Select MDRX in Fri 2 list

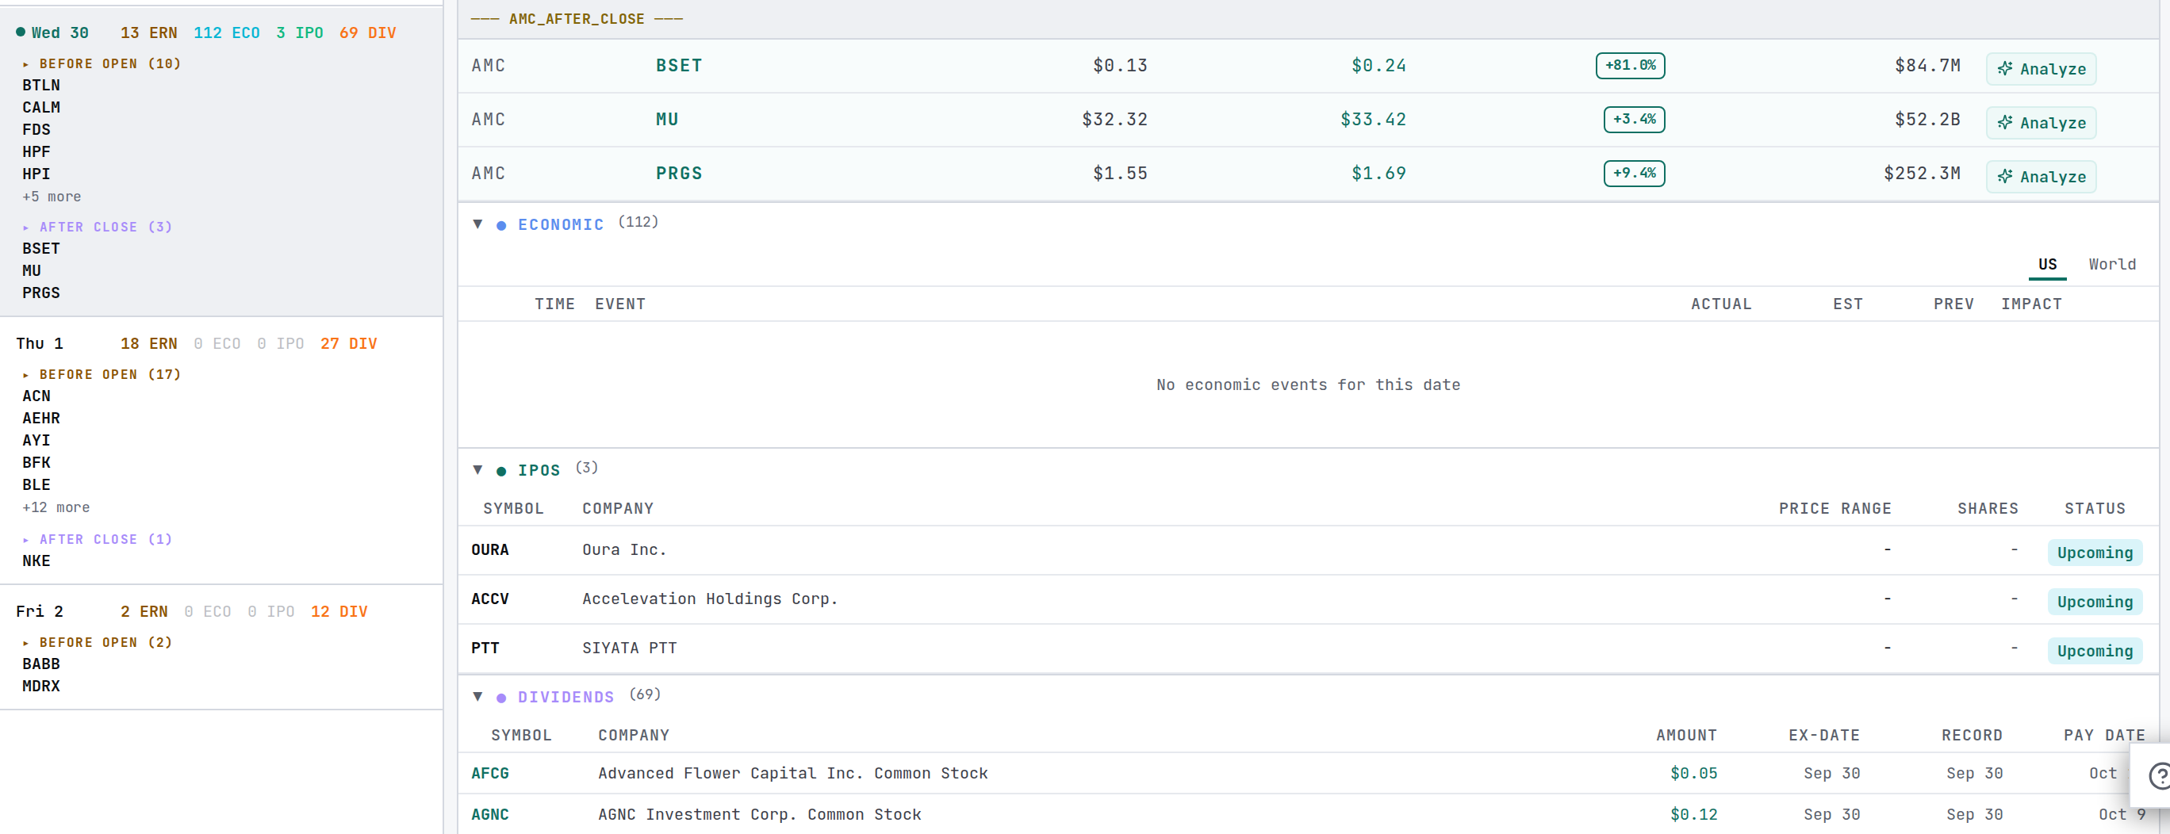click(x=41, y=686)
